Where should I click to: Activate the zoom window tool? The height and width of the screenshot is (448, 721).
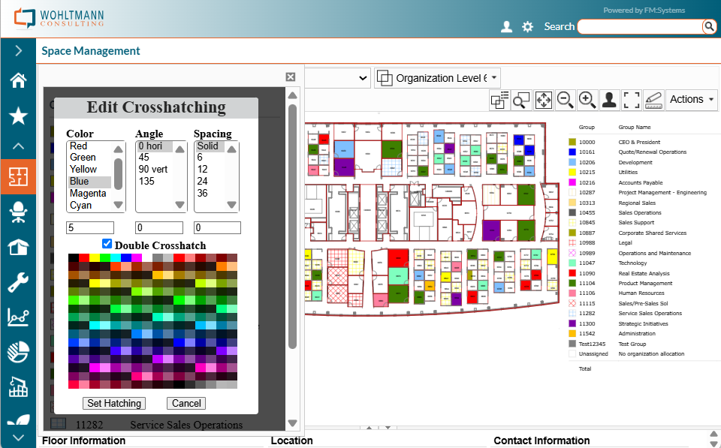521,100
